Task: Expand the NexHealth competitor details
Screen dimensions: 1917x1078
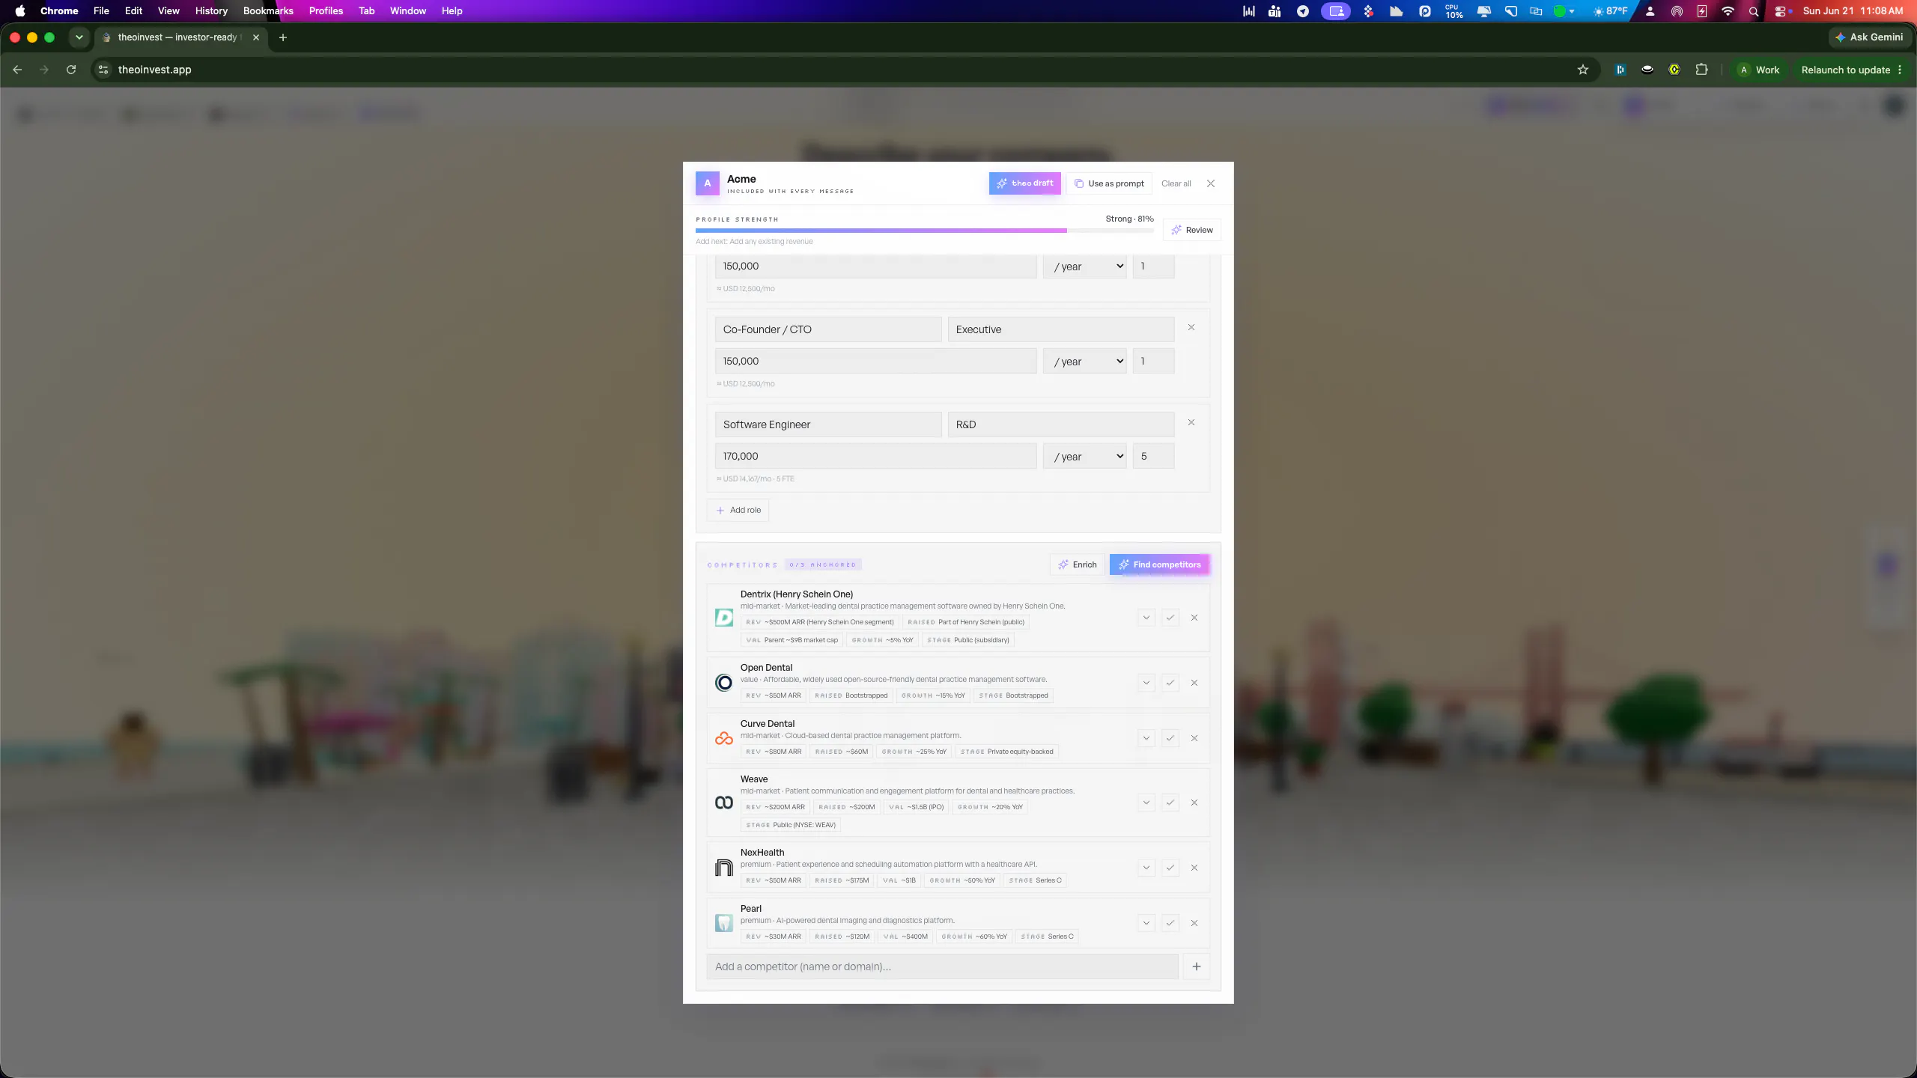Action: [1146, 868]
